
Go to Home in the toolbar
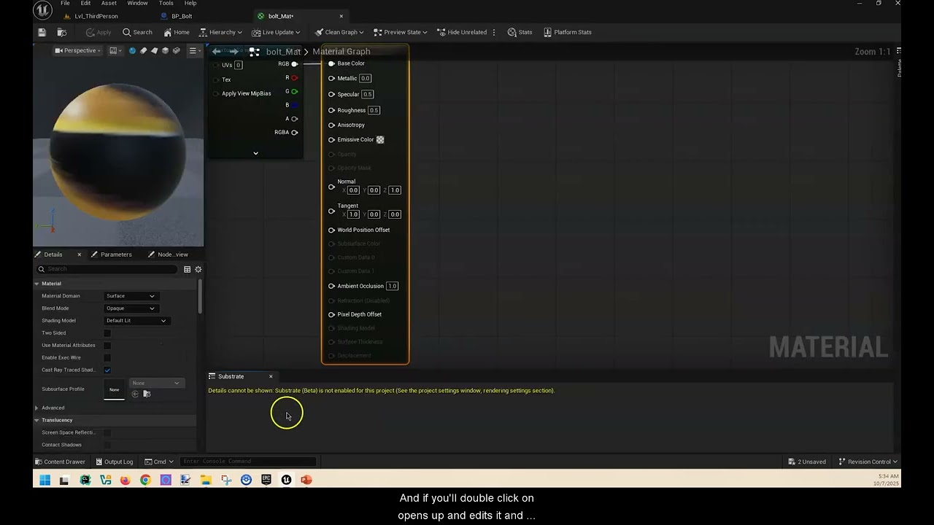[177, 32]
